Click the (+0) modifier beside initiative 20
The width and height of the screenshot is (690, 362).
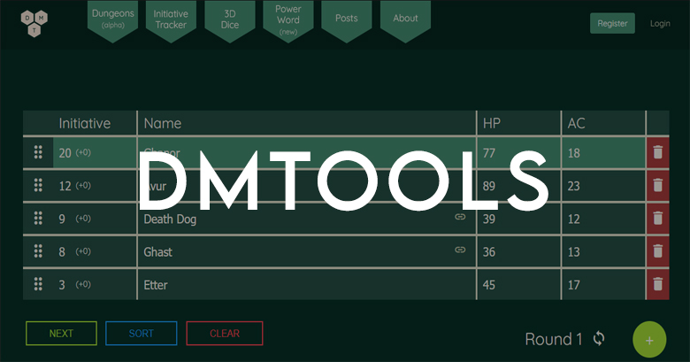(x=83, y=152)
